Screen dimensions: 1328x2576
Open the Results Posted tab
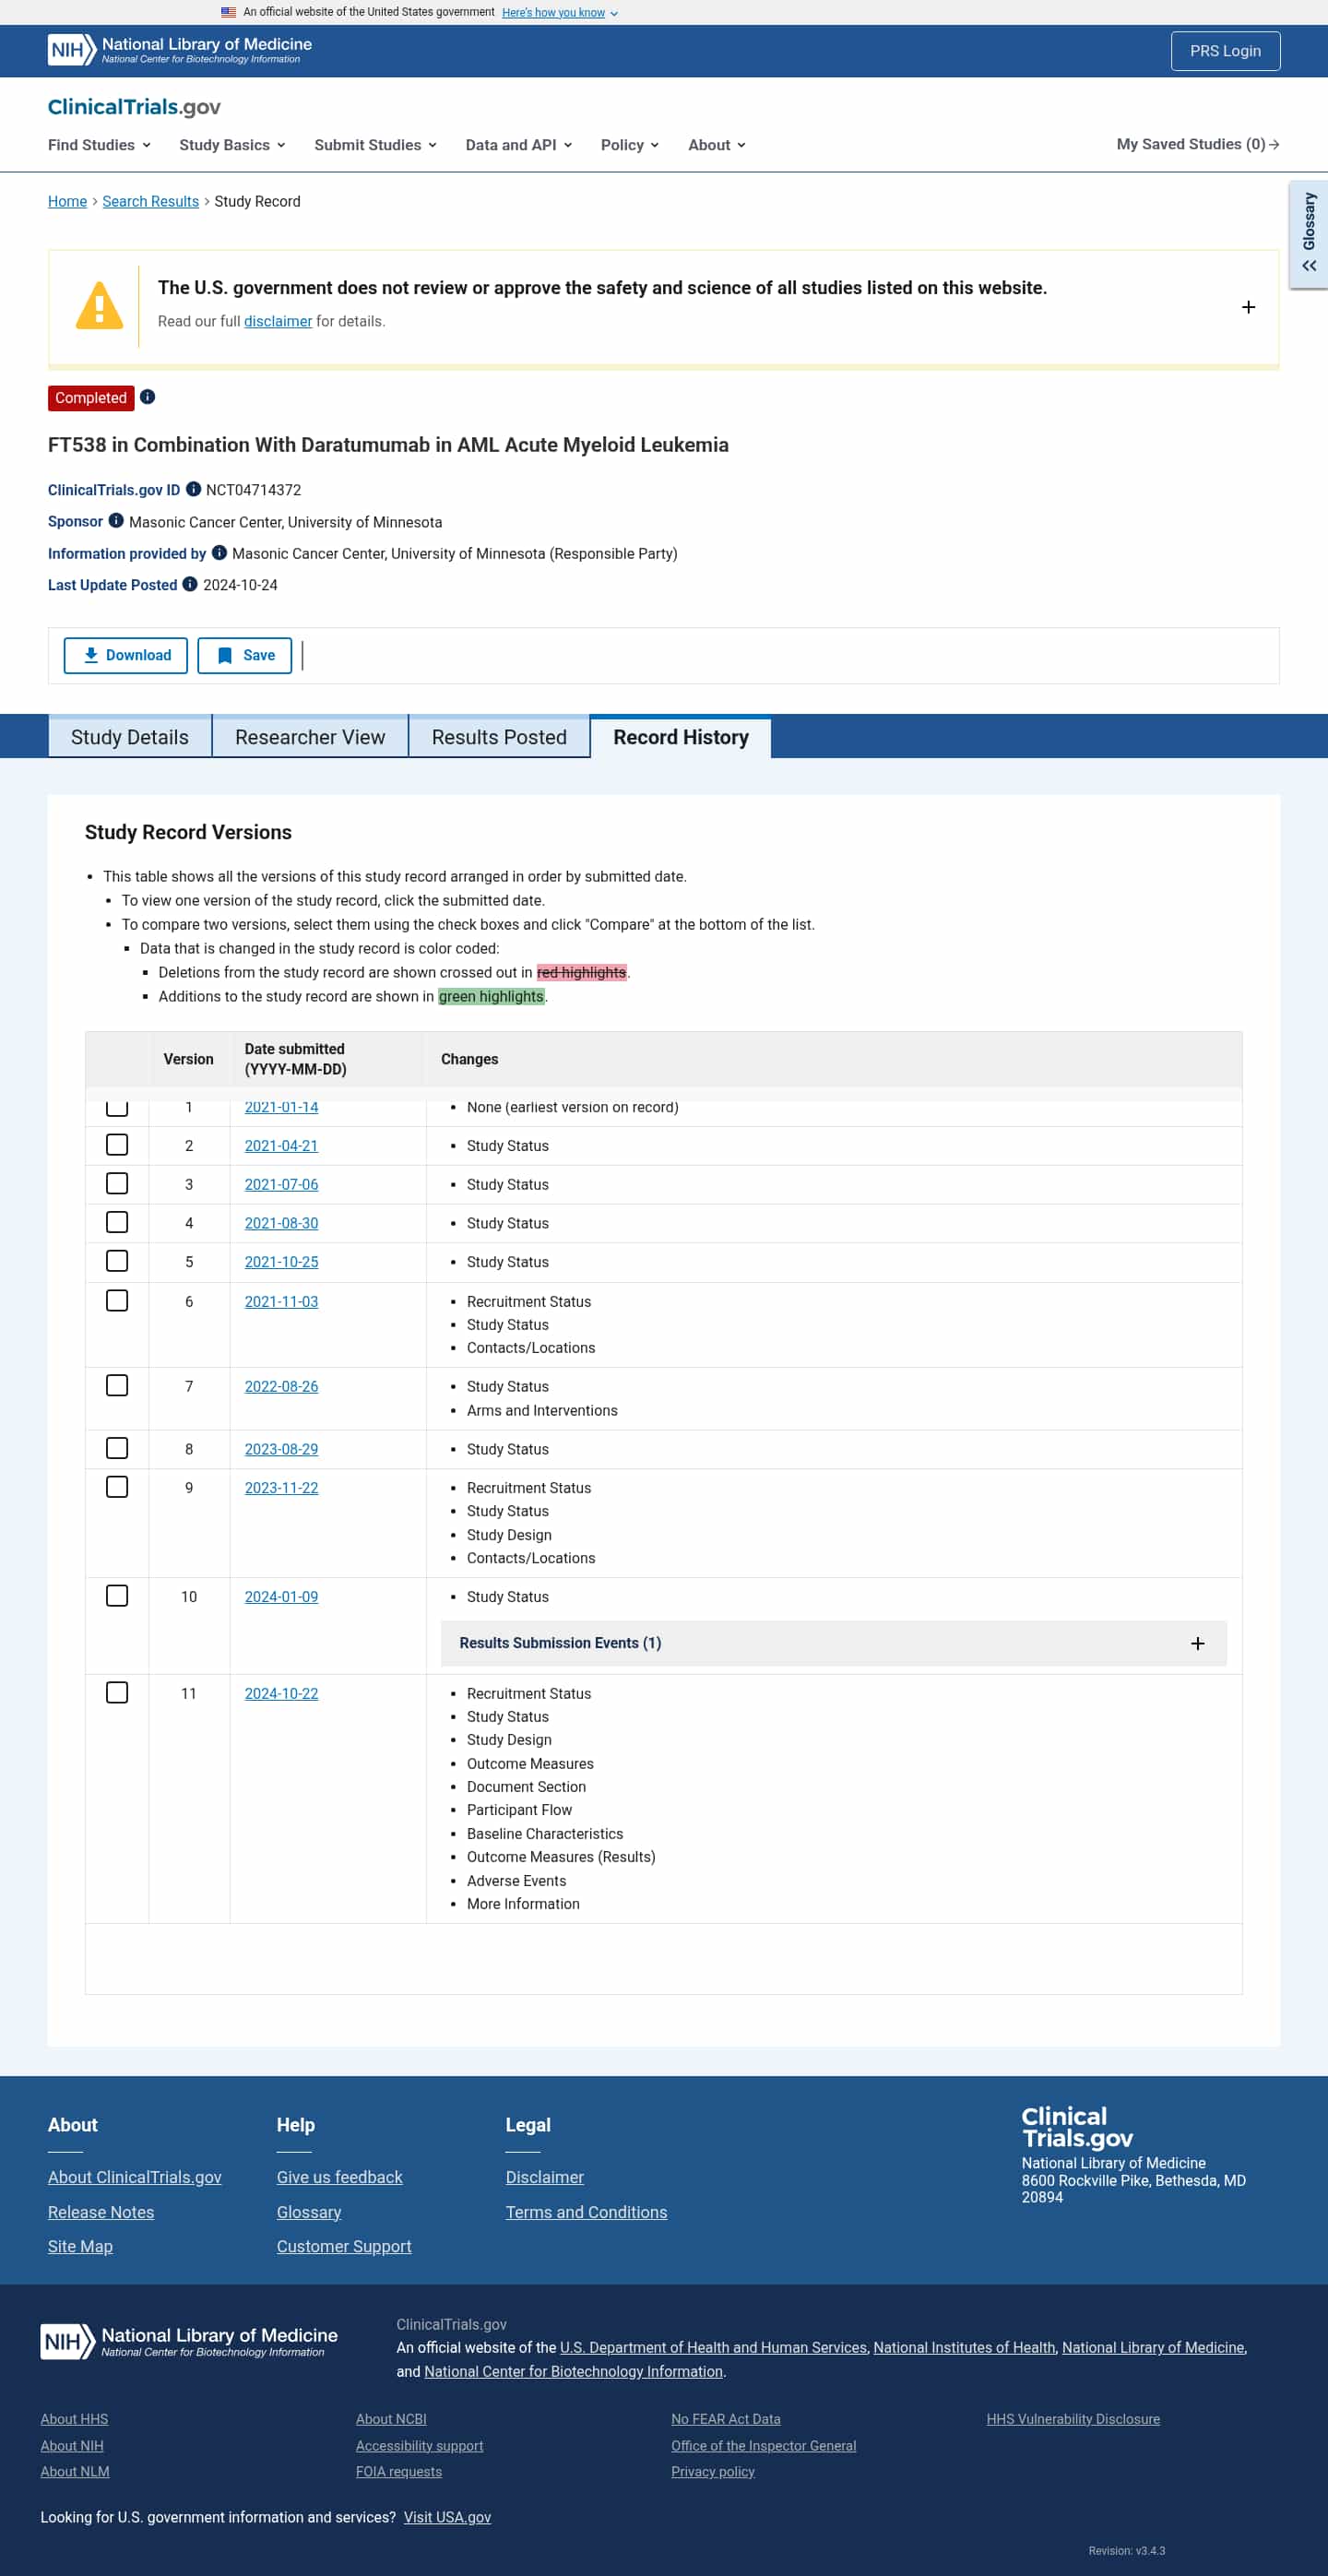click(499, 737)
